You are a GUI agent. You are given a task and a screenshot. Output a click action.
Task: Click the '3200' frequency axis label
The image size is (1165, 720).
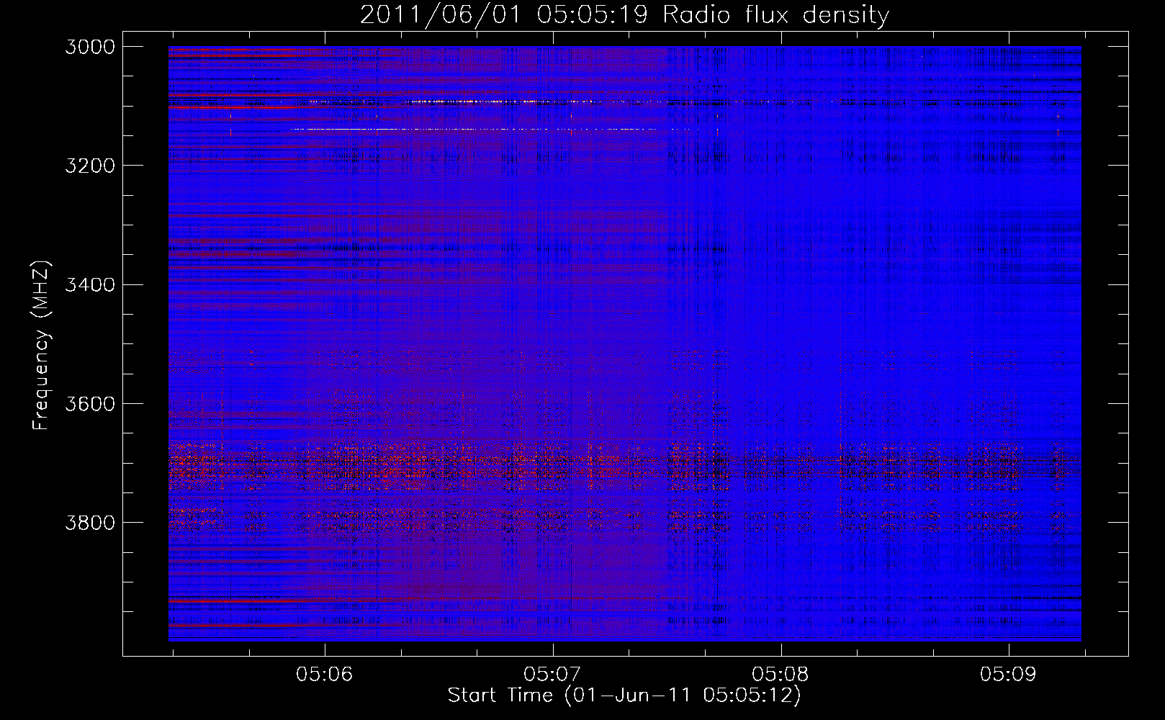click(90, 166)
